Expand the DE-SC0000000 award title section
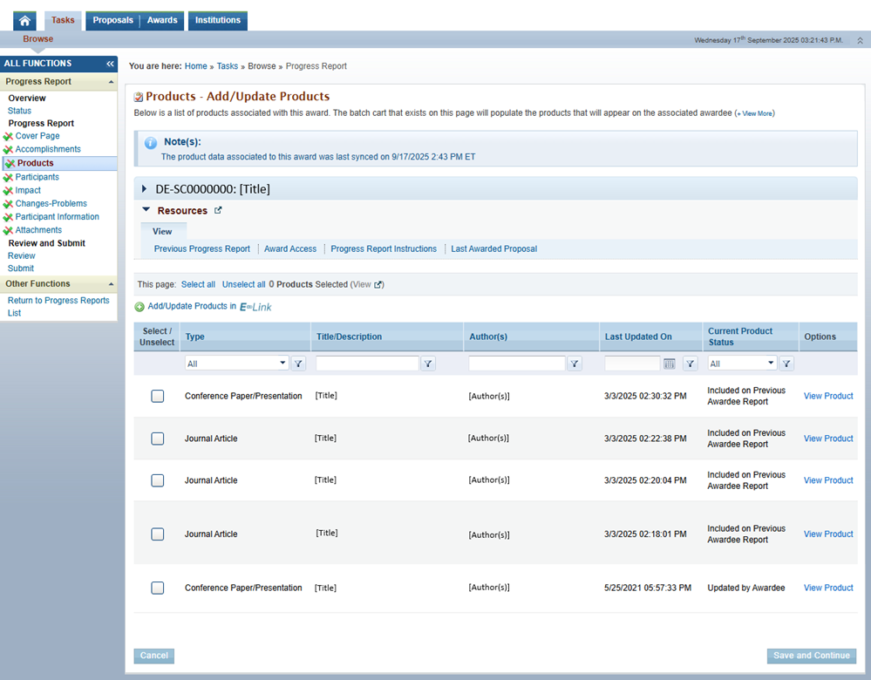The height and width of the screenshot is (680, 871). point(145,188)
